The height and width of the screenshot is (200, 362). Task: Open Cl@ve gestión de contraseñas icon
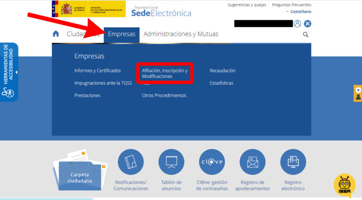pos(212,162)
